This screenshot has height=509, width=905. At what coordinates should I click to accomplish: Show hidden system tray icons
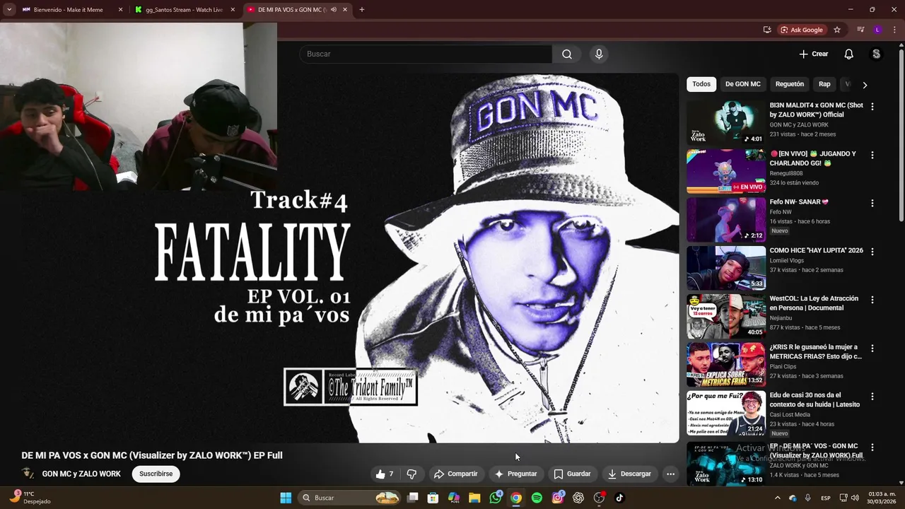click(x=777, y=498)
